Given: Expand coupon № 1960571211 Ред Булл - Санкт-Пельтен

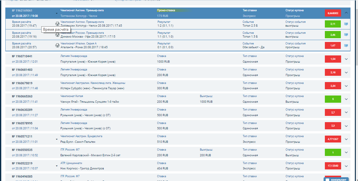Looking at the screenshot, I should click(x=346, y=139).
